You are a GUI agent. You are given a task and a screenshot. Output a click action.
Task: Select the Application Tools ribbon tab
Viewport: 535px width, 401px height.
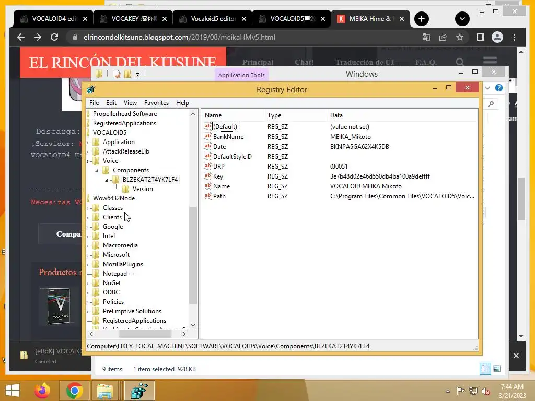click(x=241, y=75)
